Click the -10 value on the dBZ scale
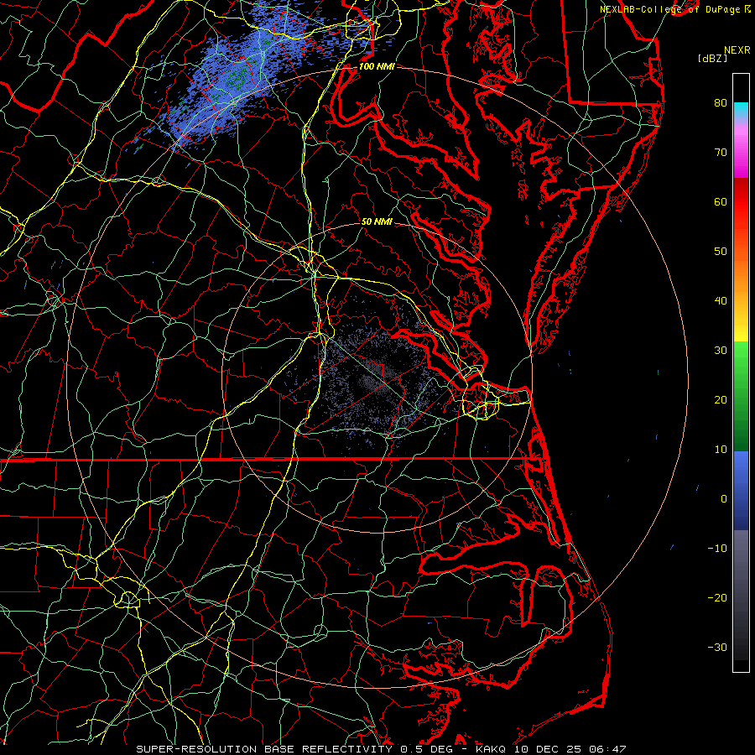This screenshot has height=755, width=755. [717, 549]
